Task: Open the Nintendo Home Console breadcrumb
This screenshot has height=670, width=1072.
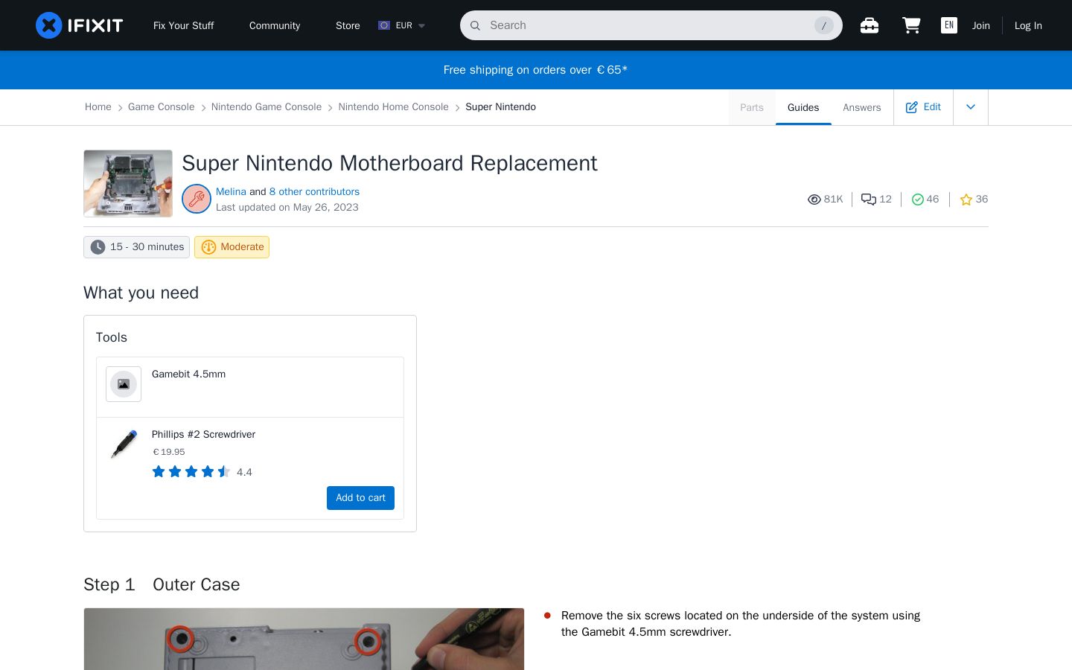Action: pyautogui.click(x=394, y=107)
